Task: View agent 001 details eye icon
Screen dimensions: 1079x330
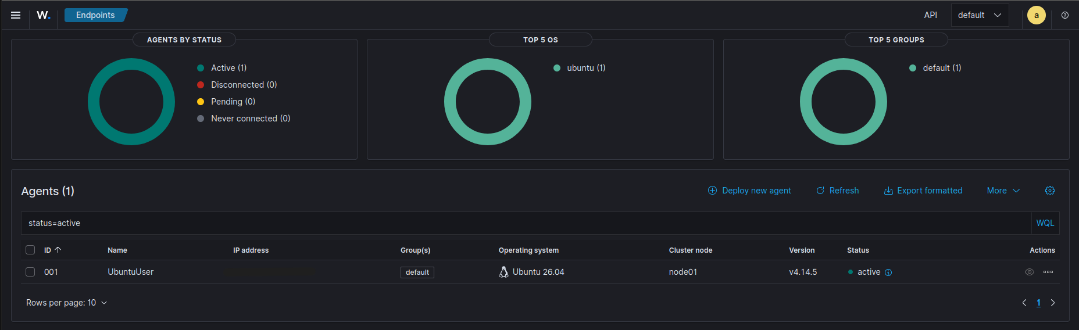Action: click(x=1029, y=272)
